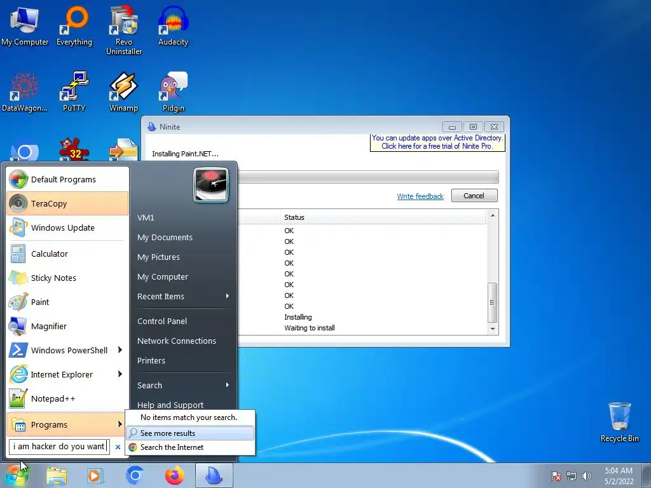
Task: Expand Internet Explorer jump list arrow
Action: tap(120, 374)
